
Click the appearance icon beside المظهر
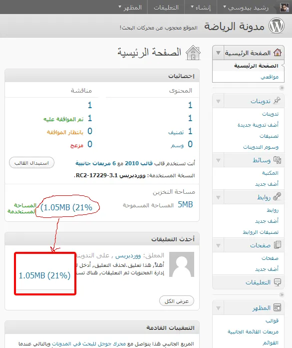coord(277,307)
